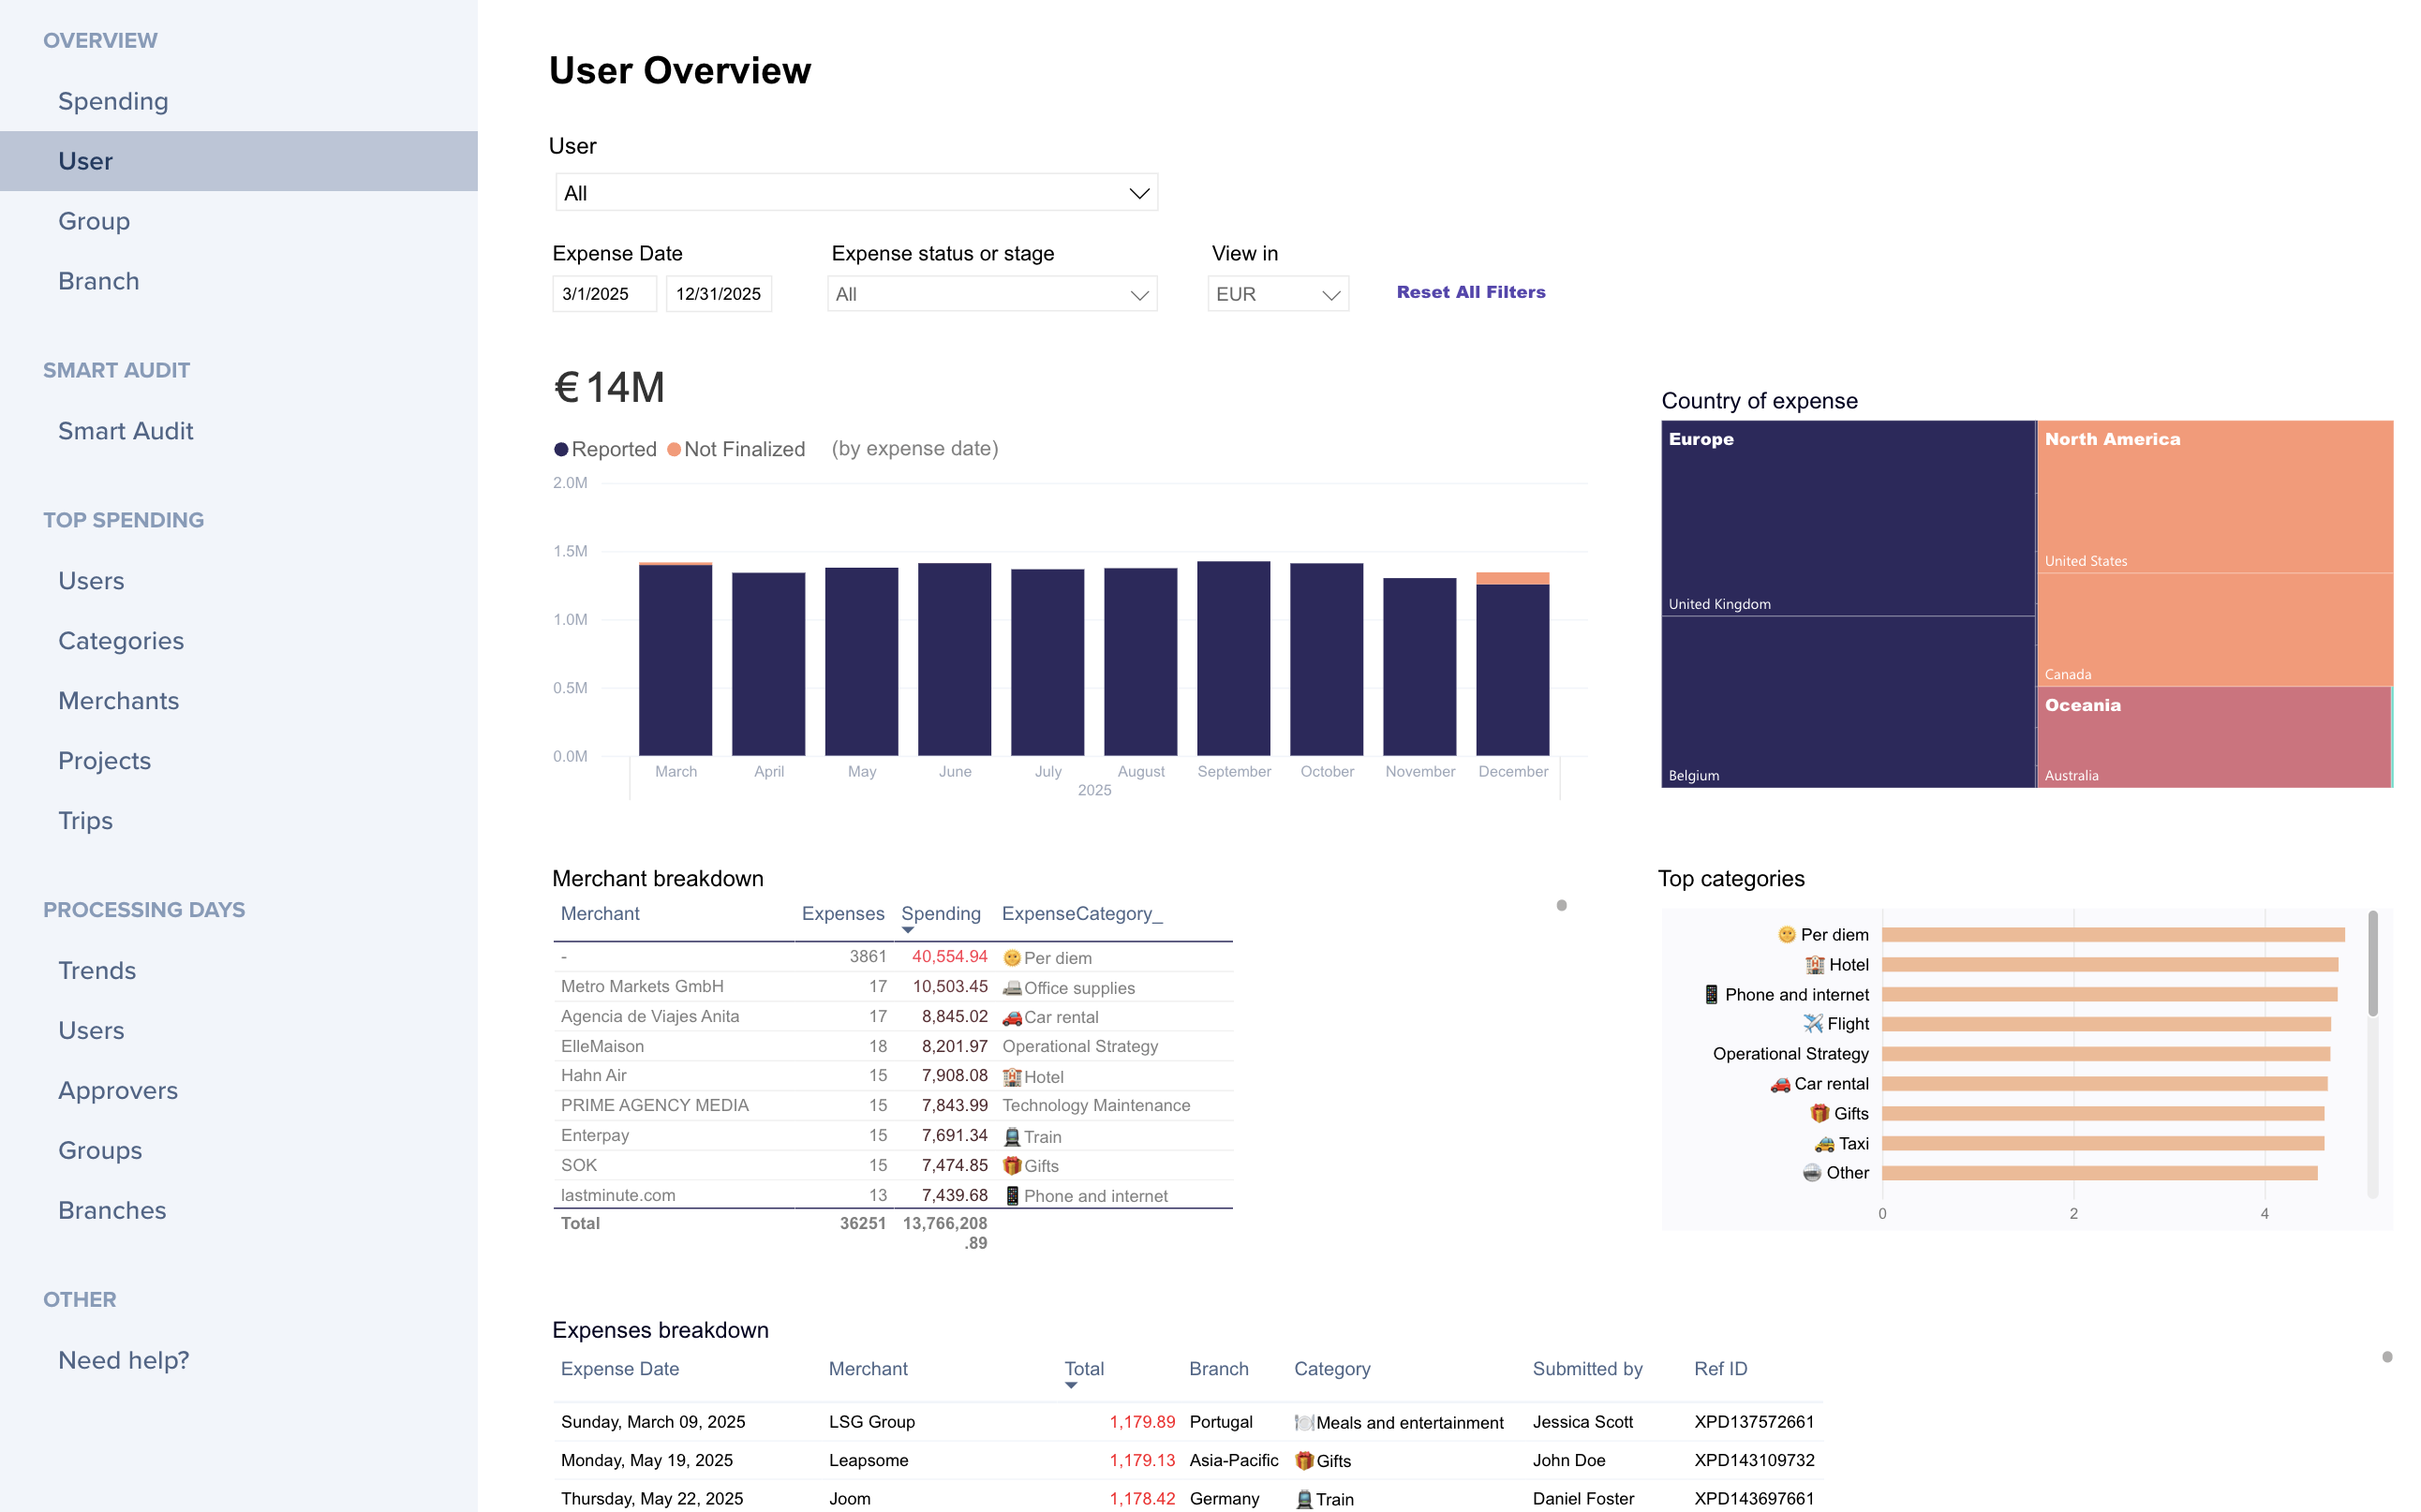Open the User dropdown set to All
Image resolution: width=2421 pixels, height=1512 pixels.
(856, 193)
